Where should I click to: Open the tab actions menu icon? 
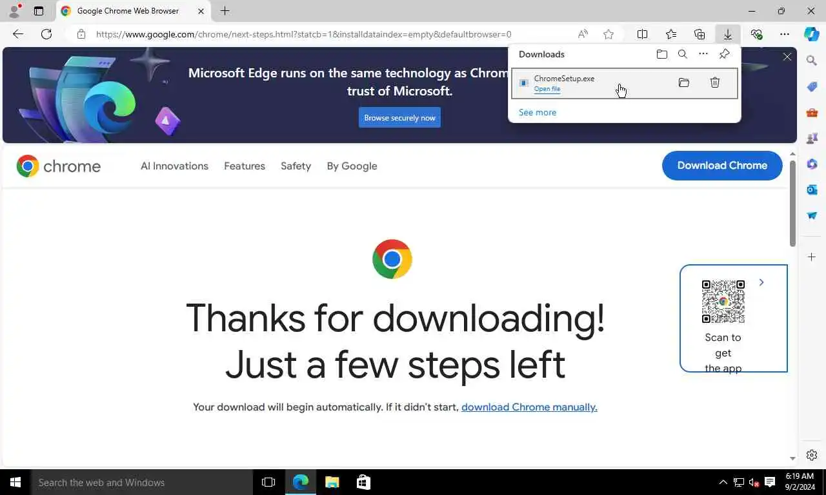[39, 11]
